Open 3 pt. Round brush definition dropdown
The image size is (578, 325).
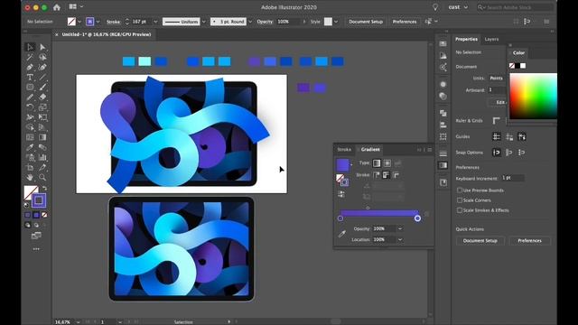[x=250, y=22]
